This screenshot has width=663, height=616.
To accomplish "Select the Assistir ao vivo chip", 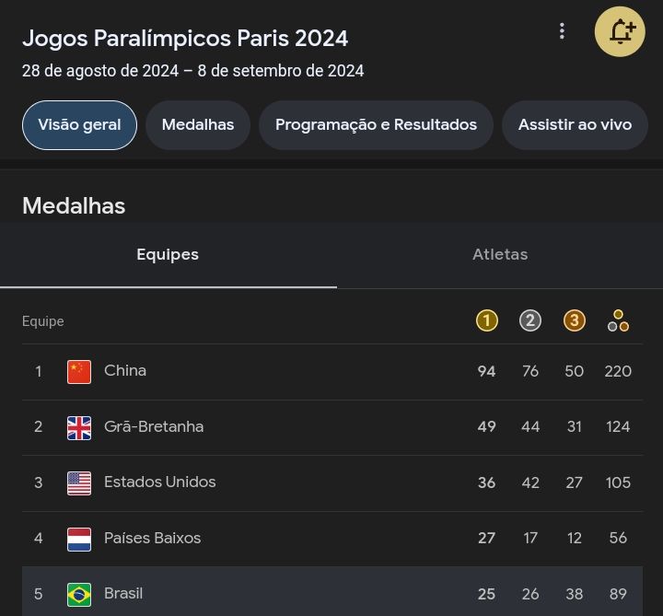I will pyautogui.click(x=575, y=124).
